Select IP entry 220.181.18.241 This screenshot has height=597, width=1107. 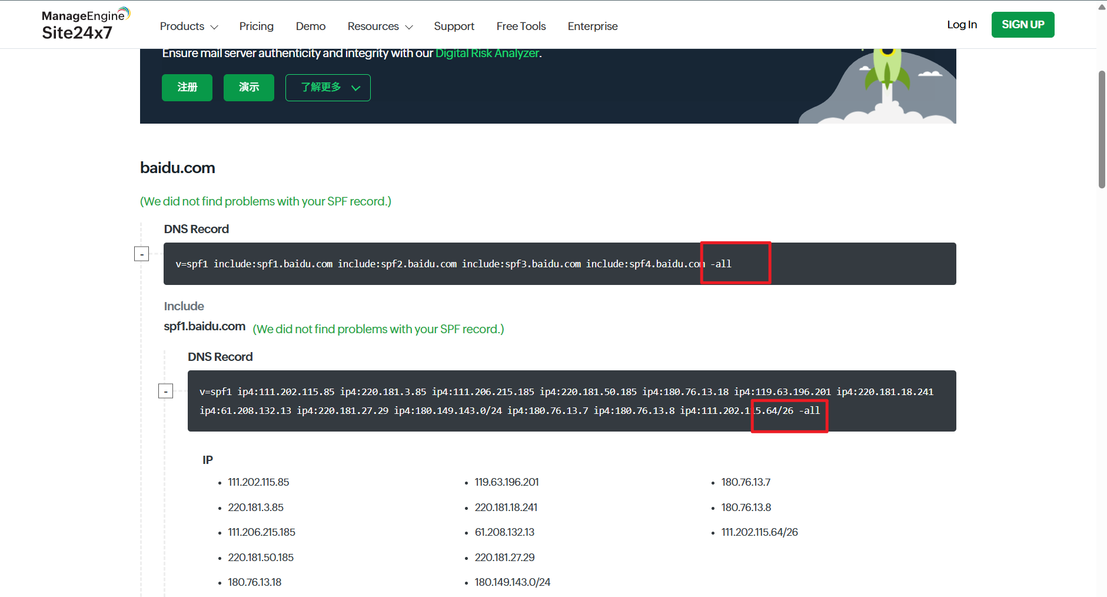click(506, 508)
